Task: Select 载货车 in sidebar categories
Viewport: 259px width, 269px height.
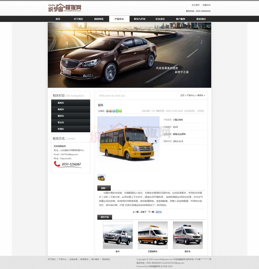Action: coord(61,116)
